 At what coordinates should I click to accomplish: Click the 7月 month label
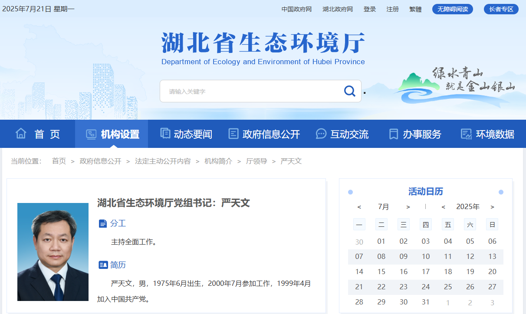click(x=384, y=207)
